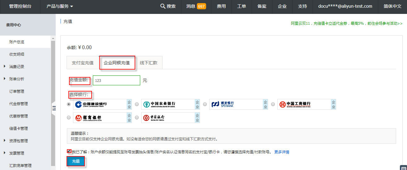Screen dimensions: 407x170
Task: Click the ICBC bank logo
Action: 295,104
